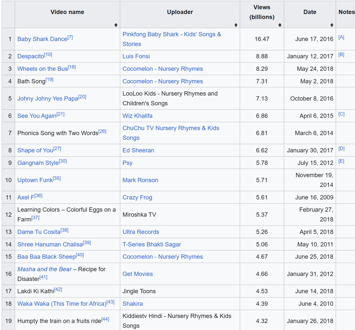Sort table by Uploader column arrows
The width and height of the screenshot is (355, 330).
236,25
